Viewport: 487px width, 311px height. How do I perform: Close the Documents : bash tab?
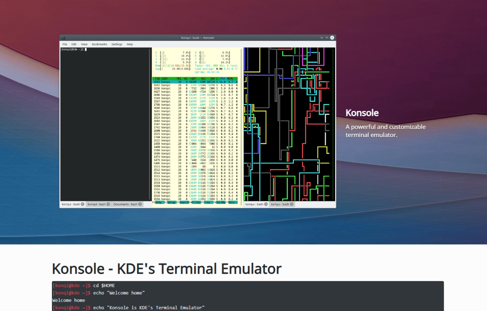[140, 204]
